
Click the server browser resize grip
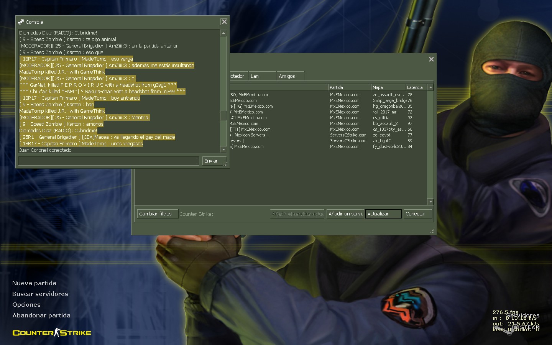click(432, 231)
